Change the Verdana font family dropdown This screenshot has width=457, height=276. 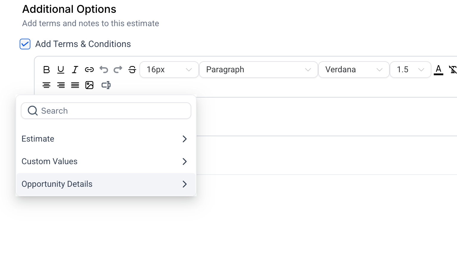coord(354,70)
